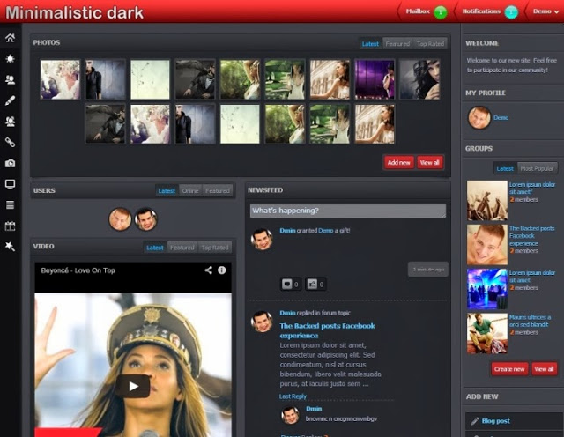
Task: Open the gift box icon in sidebar
Action: (x=11, y=226)
